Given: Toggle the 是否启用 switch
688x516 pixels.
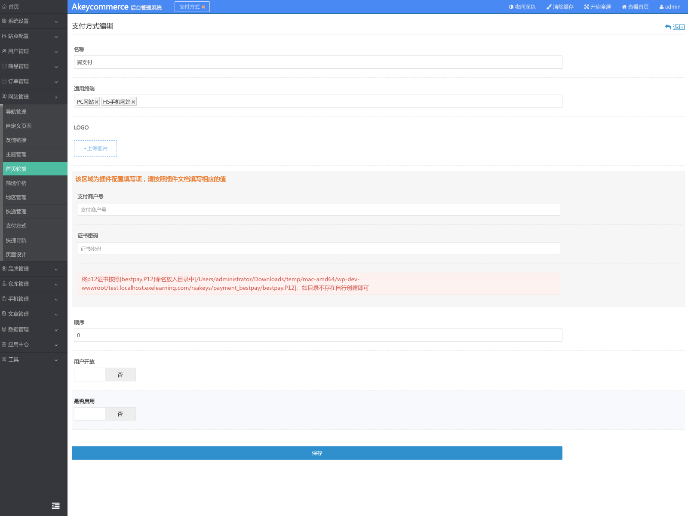Looking at the screenshot, I should (x=105, y=414).
